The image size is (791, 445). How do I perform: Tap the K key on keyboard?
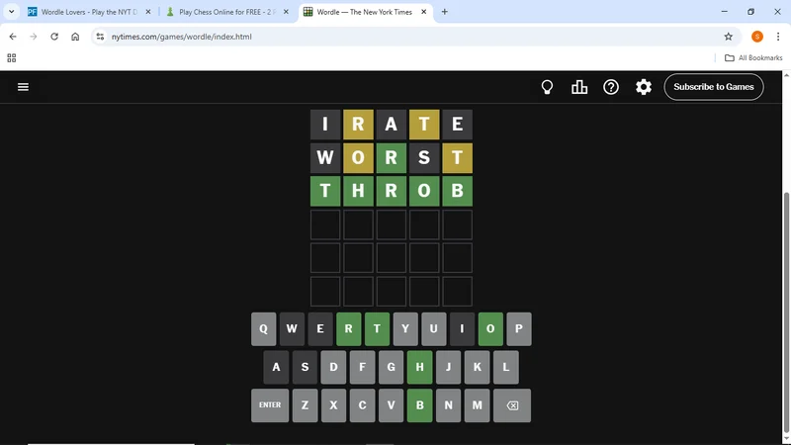[x=478, y=367]
